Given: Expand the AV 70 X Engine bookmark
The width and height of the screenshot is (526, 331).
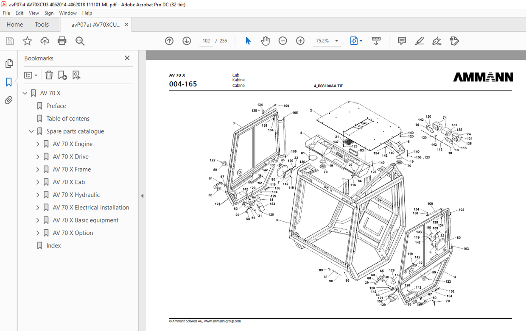Looking at the screenshot, I should click(37, 144).
